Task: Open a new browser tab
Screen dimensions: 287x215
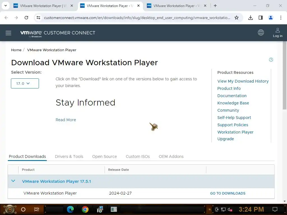Action: (215, 6)
